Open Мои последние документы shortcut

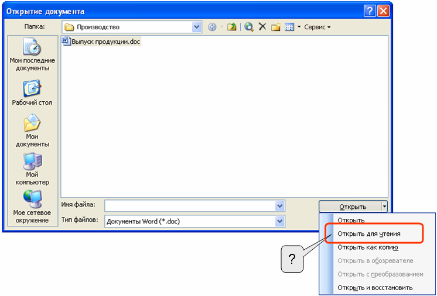[32, 54]
